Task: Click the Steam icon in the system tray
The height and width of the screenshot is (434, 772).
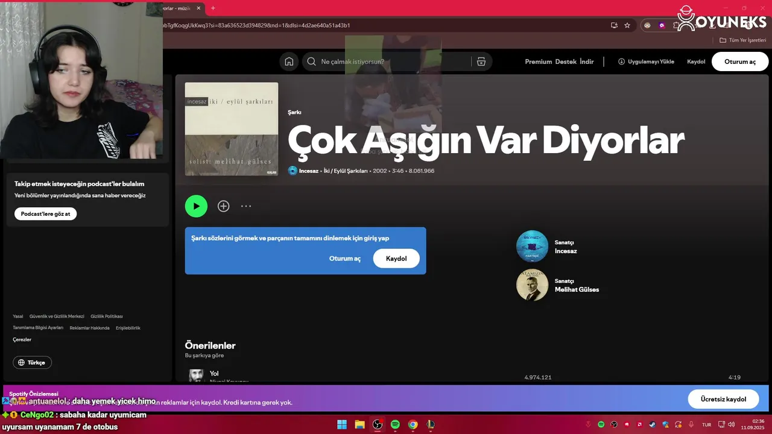Action: point(652,425)
